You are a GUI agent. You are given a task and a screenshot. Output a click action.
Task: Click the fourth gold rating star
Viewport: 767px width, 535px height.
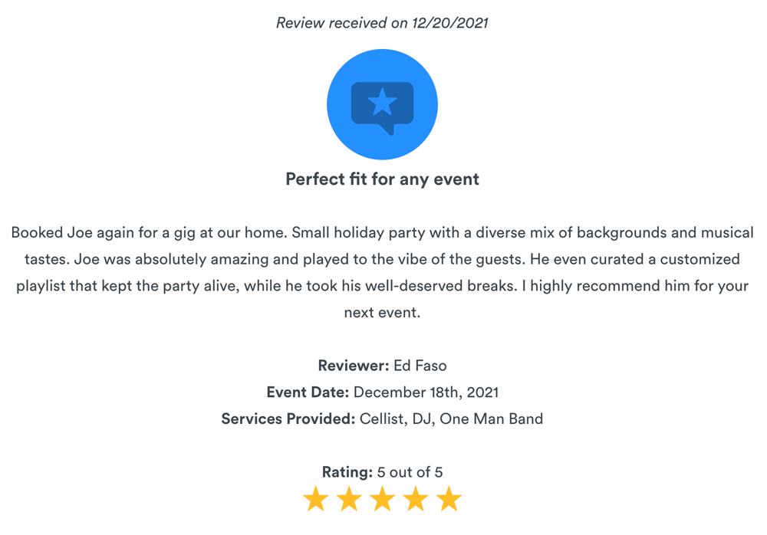point(415,499)
